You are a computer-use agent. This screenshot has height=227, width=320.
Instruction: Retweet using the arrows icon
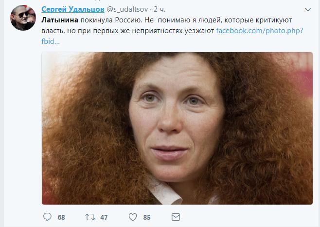pos(90,217)
